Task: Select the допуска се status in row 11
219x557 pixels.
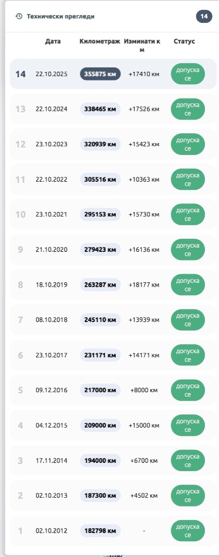Action: tap(188, 180)
